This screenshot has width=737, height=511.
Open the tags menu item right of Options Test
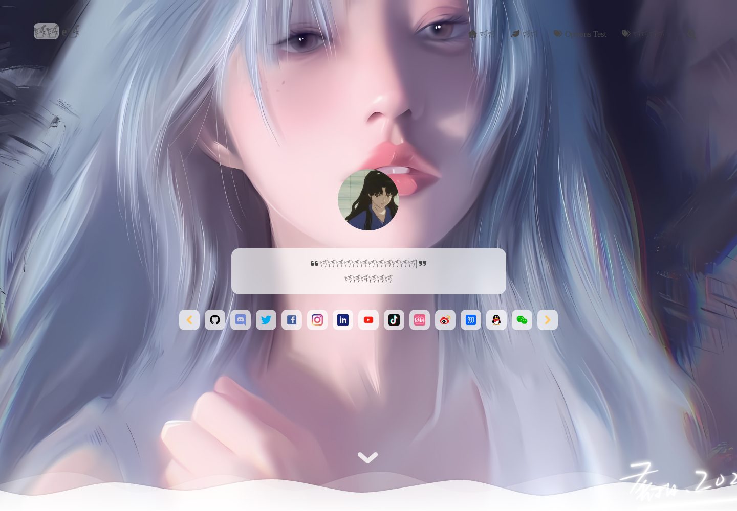(644, 34)
